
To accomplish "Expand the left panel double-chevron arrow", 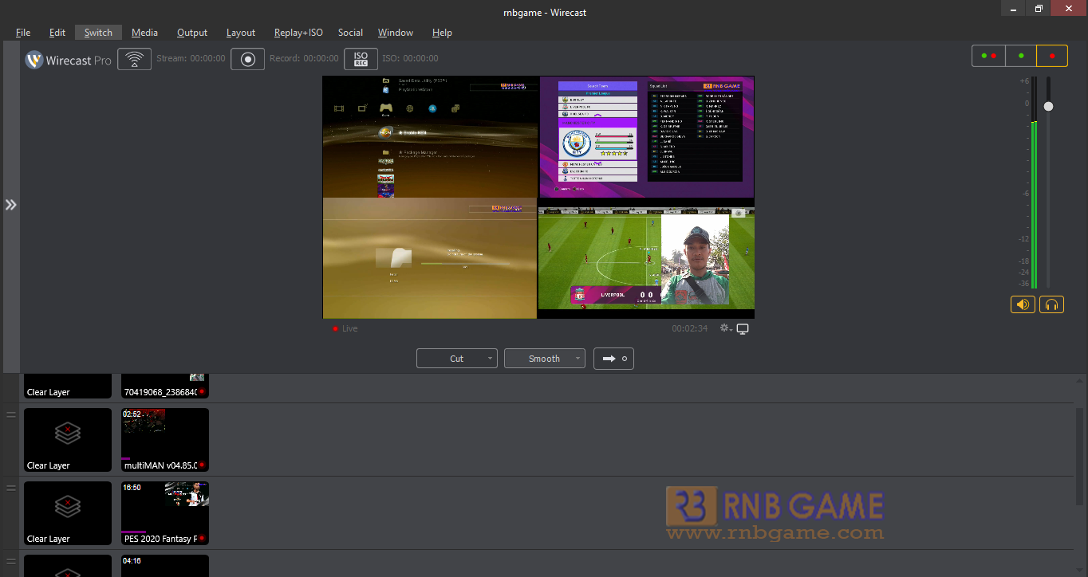I will (x=10, y=205).
